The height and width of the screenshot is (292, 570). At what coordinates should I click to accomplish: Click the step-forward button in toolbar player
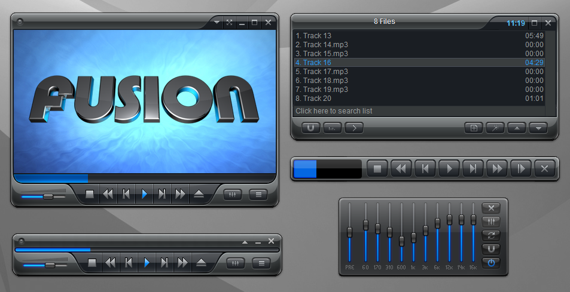click(x=521, y=168)
